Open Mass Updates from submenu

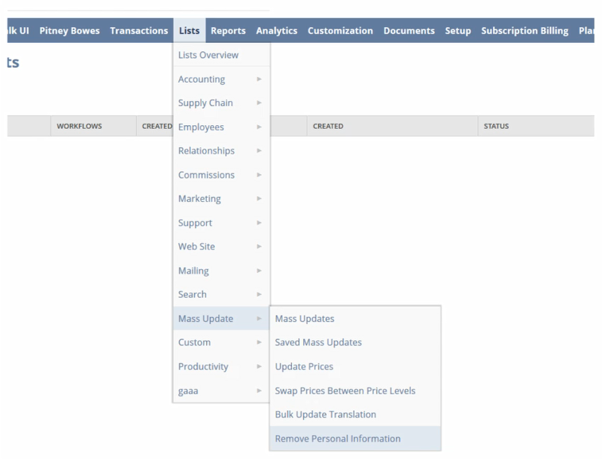(x=355, y=319)
